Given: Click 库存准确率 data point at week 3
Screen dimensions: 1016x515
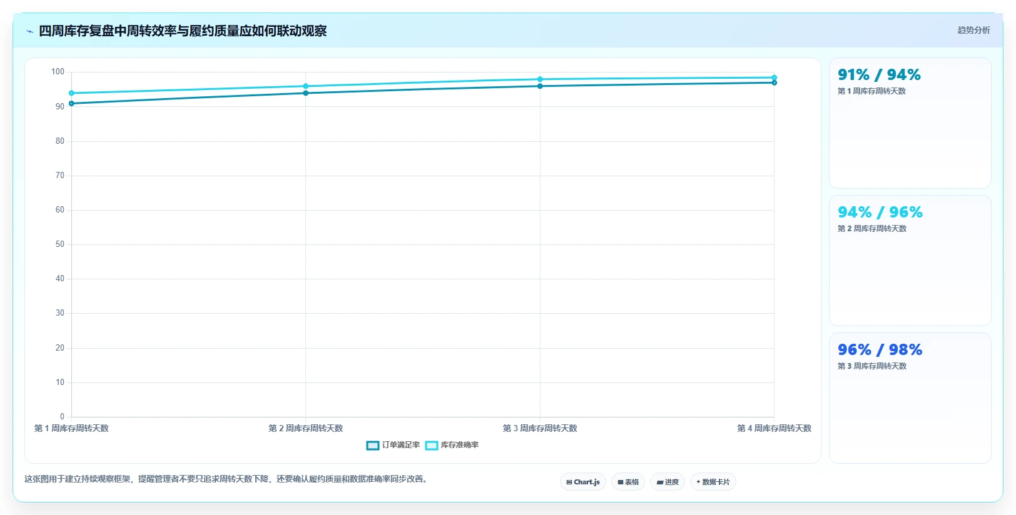Looking at the screenshot, I should 540,79.
